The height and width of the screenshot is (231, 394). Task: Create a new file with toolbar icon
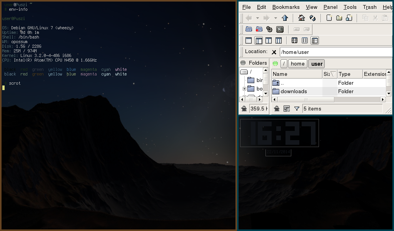pyautogui.click(x=329, y=18)
